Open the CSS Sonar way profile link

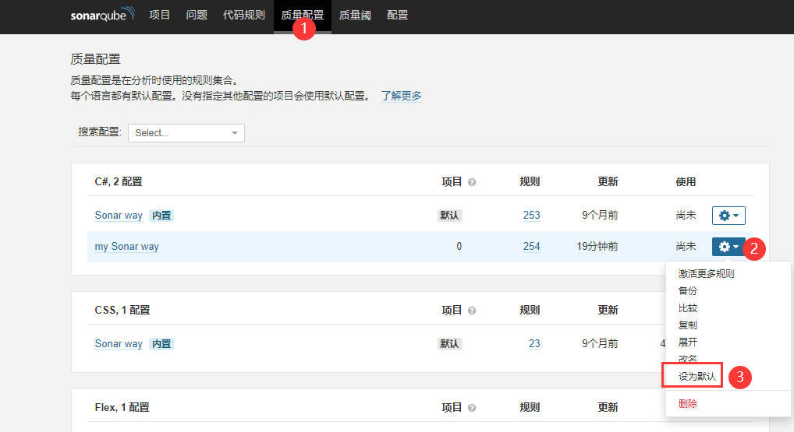tap(119, 344)
